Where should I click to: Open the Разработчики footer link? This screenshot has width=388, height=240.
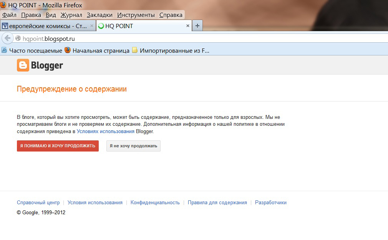pos(271,203)
